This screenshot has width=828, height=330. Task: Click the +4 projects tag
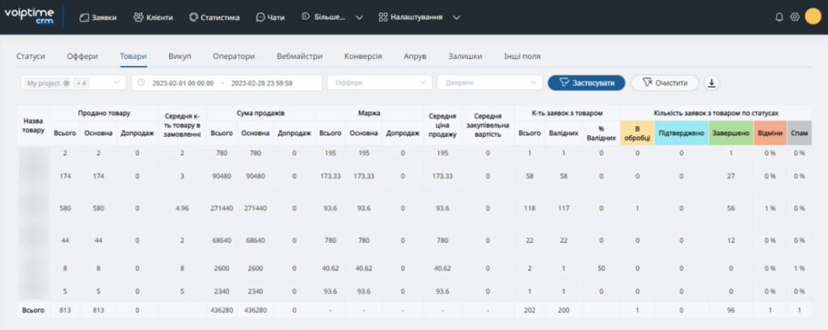pyautogui.click(x=81, y=83)
